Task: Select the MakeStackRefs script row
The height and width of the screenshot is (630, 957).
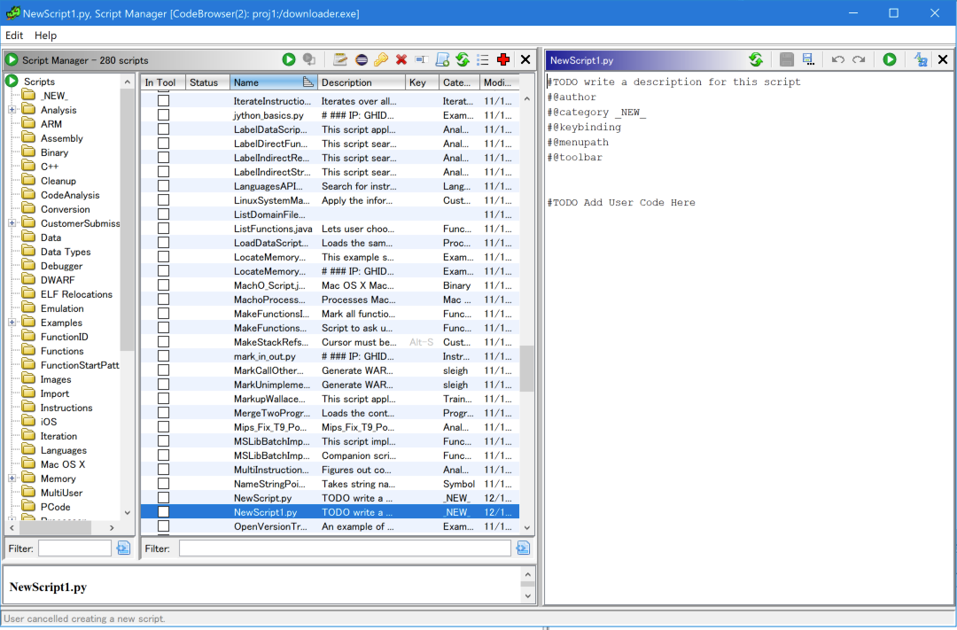Action: click(330, 343)
